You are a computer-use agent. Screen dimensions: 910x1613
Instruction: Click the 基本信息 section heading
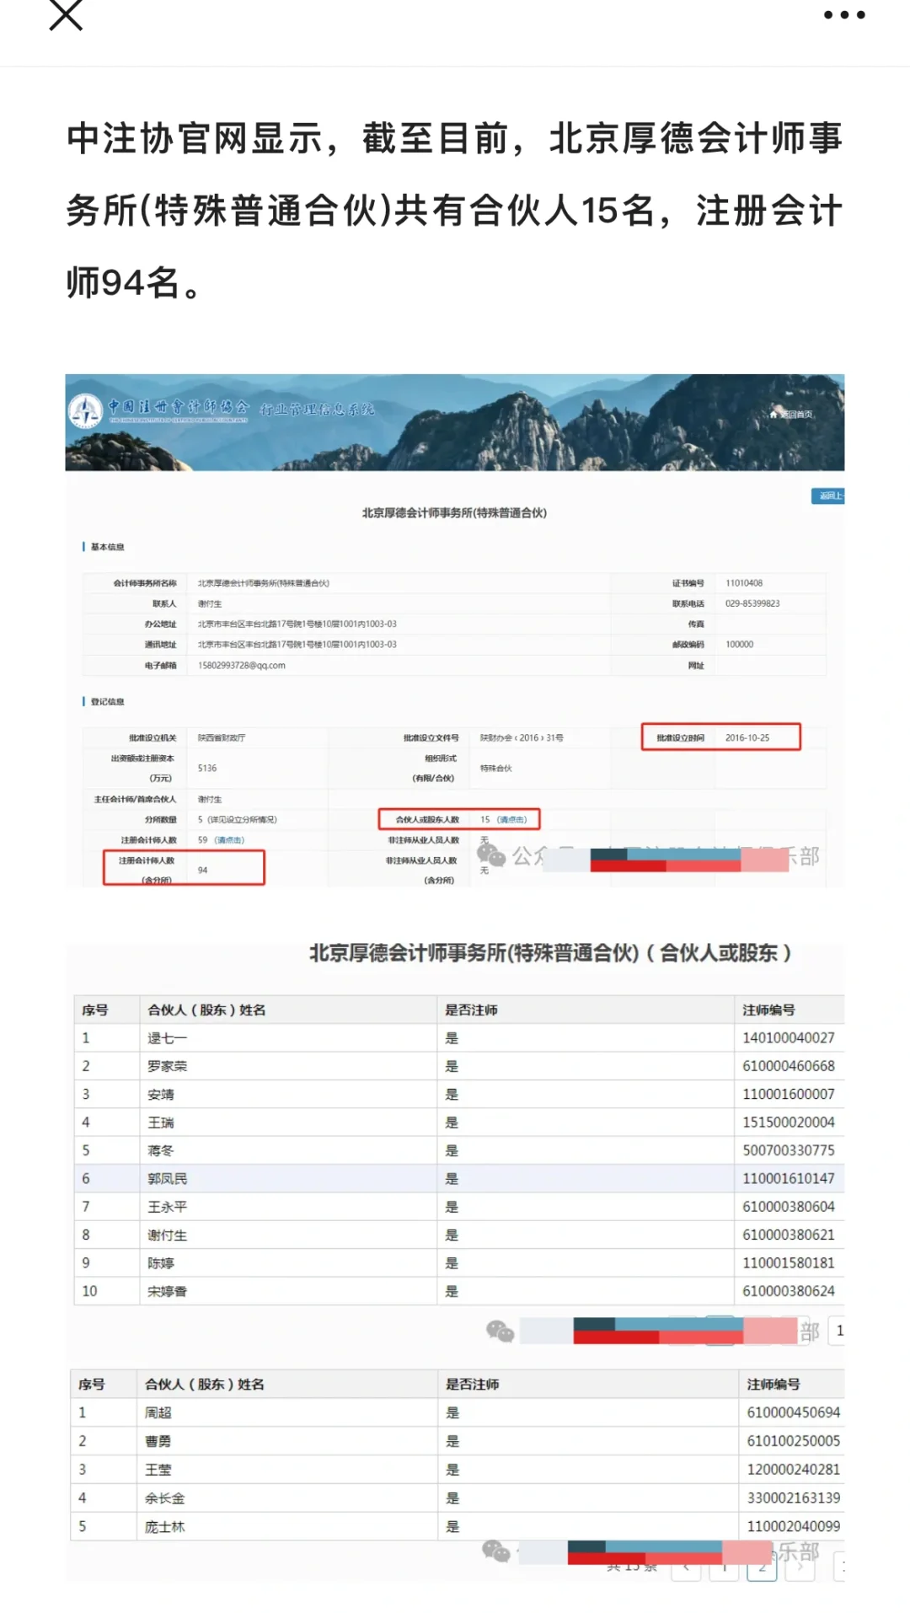click(107, 547)
